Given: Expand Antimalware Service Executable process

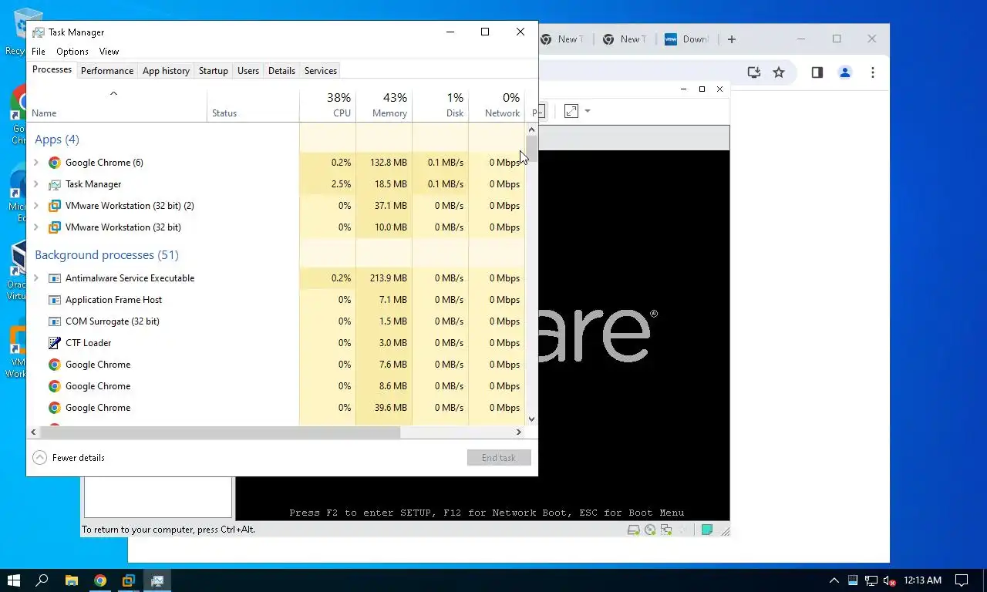Looking at the screenshot, I should click(36, 278).
